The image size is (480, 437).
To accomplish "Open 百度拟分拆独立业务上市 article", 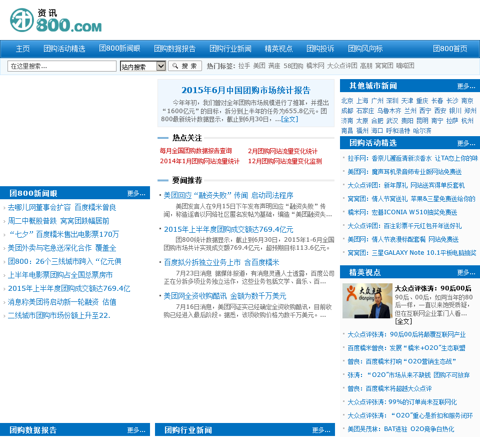I will [221, 262].
